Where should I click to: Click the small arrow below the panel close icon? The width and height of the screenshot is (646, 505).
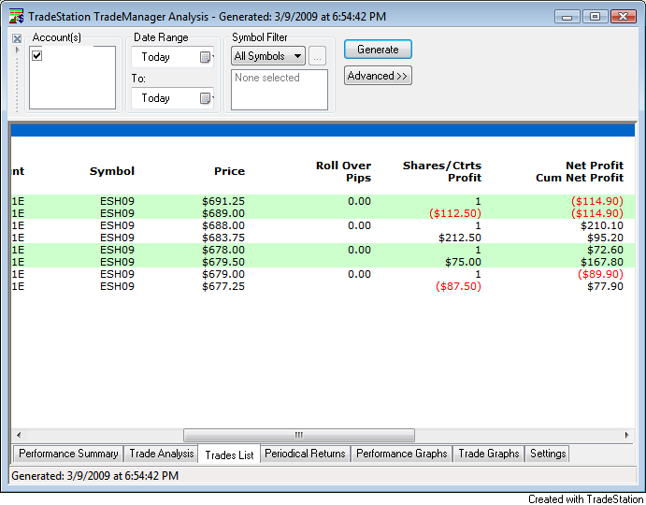(x=17, y=50)
